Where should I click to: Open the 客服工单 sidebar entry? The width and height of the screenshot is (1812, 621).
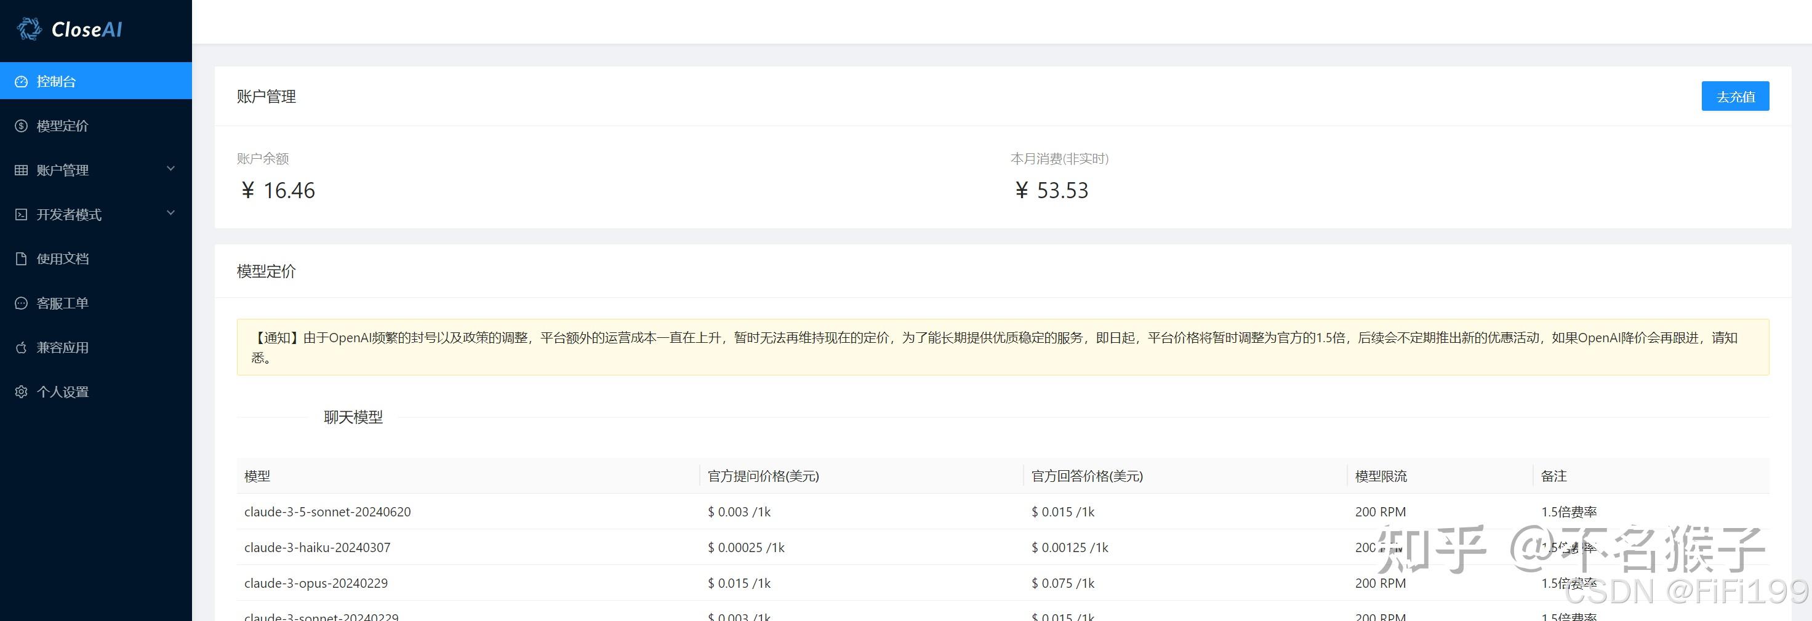point(62,302)
